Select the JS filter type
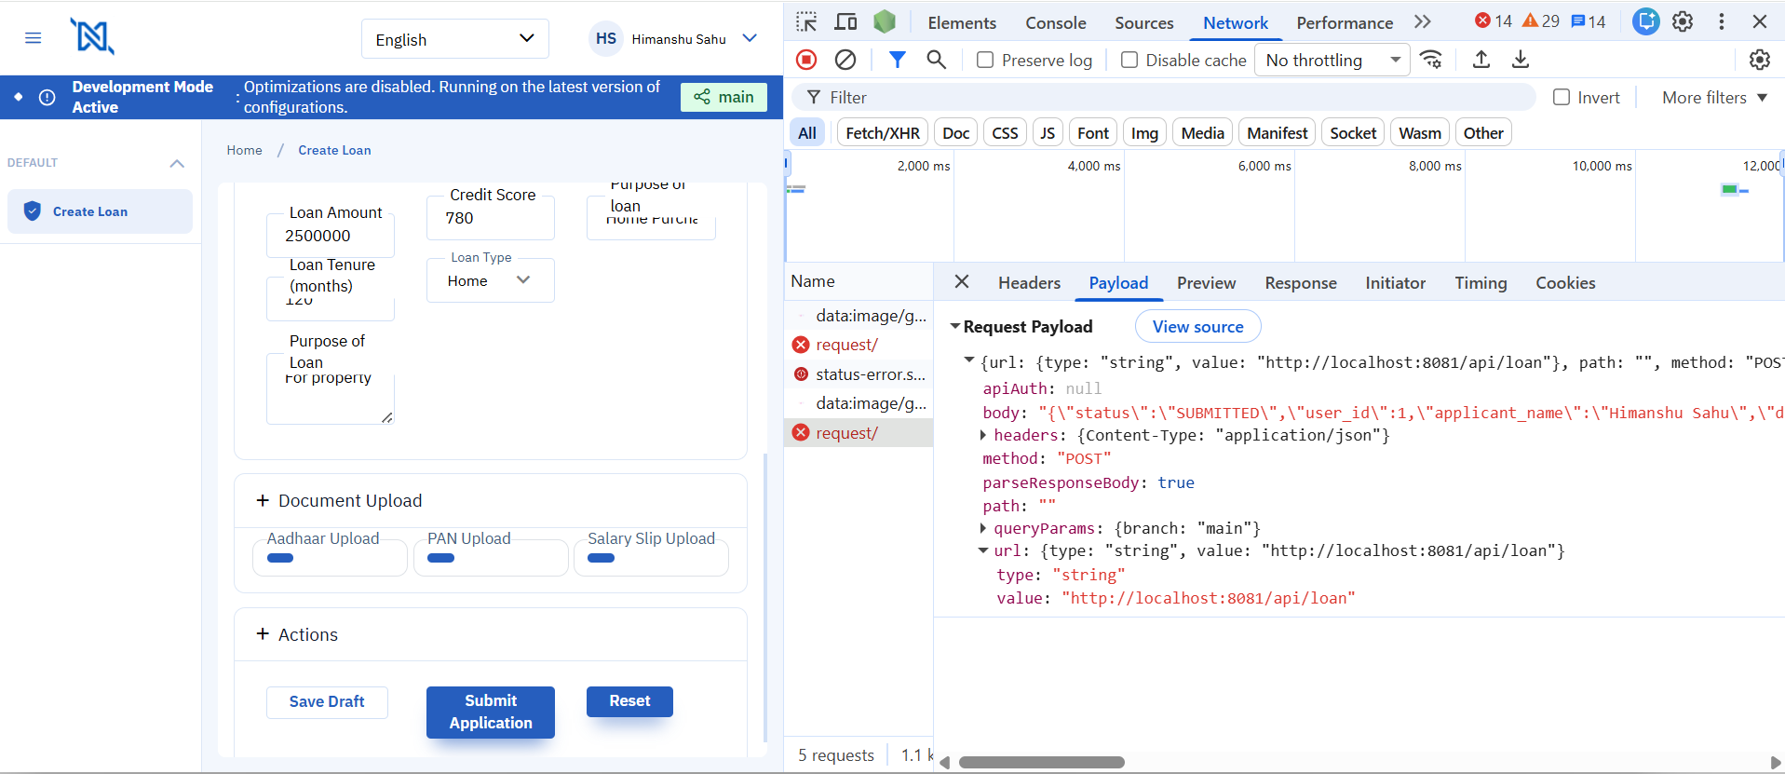Image resolution: width=1785 pixels, height=774 pixels. 1048,133
